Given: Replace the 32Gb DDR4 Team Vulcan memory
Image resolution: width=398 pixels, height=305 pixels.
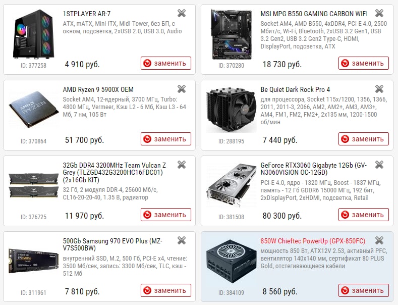Looking at the screenshot, I should pos(166,215).
